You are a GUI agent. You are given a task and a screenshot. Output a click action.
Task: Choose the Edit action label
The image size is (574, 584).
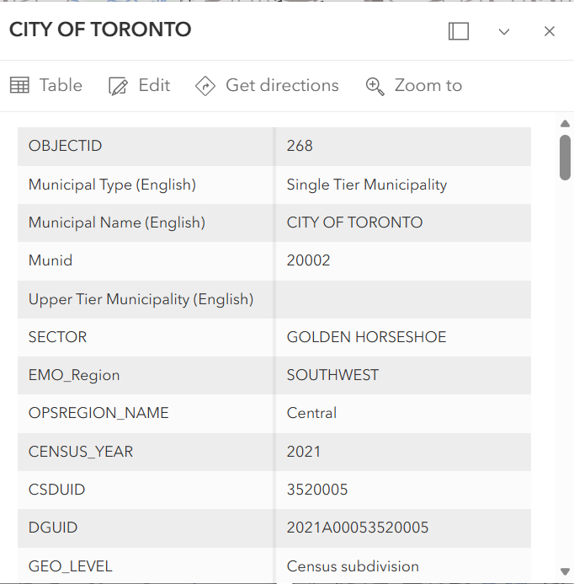(x=154, y=85)
